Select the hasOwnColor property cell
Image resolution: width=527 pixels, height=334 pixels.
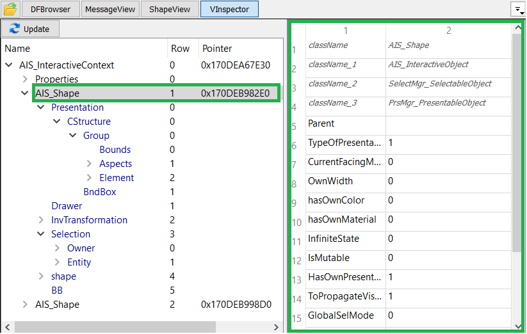tap(336, 200)
